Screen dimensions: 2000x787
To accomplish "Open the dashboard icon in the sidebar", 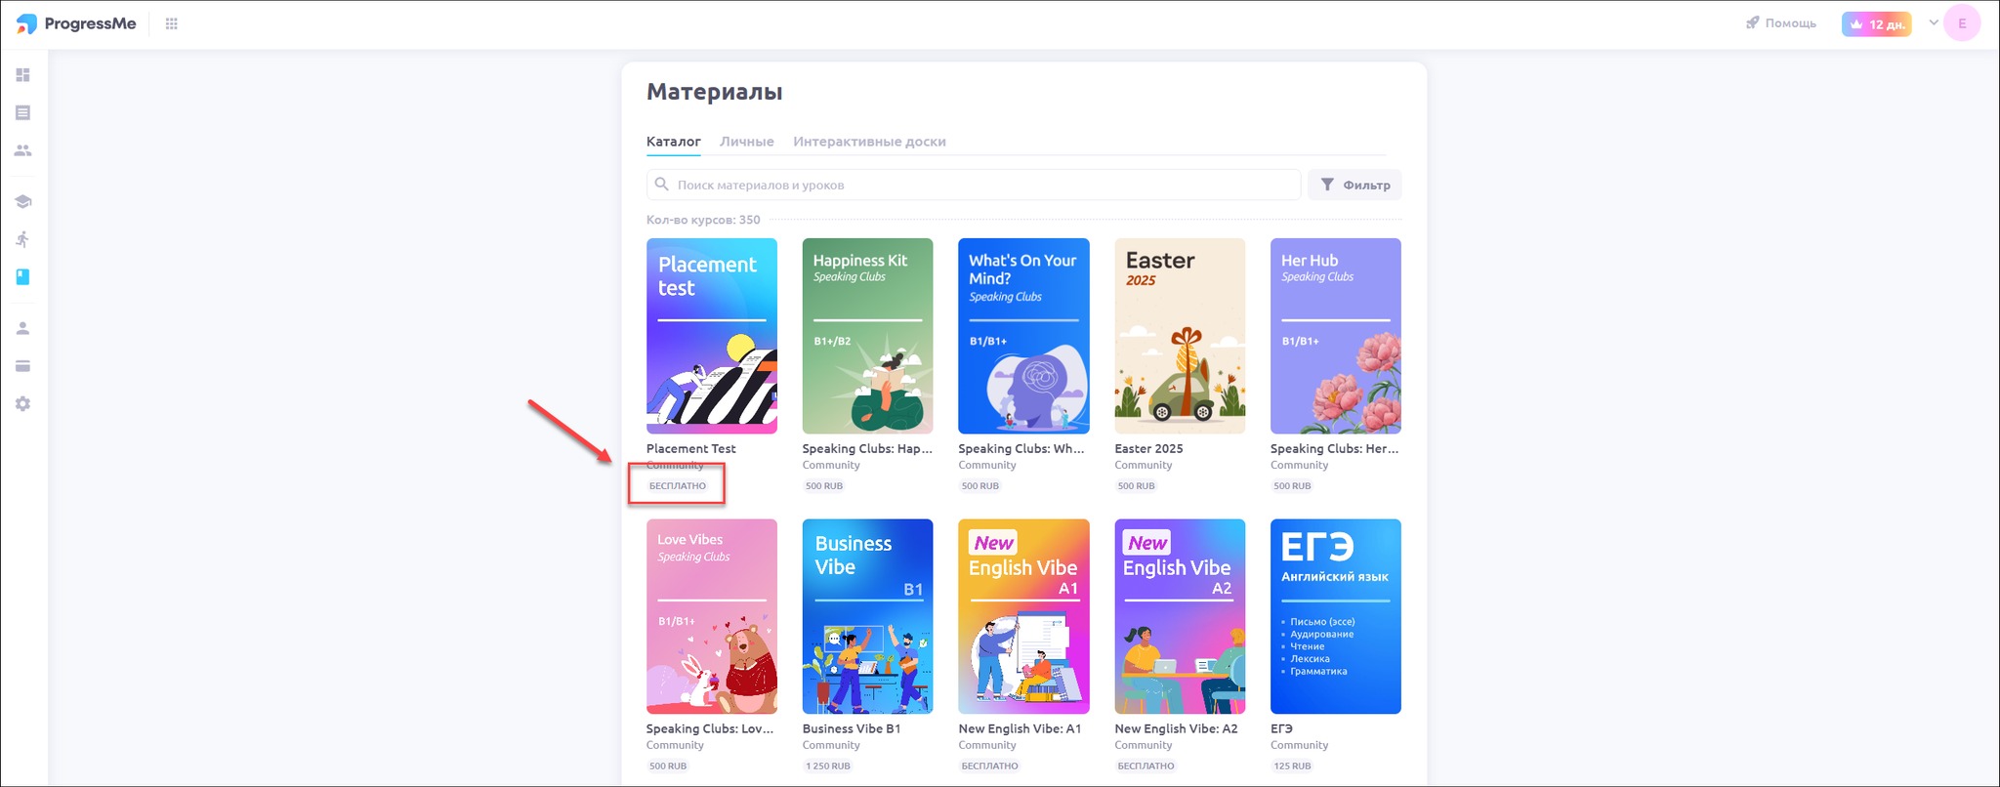I will point(23,75).
